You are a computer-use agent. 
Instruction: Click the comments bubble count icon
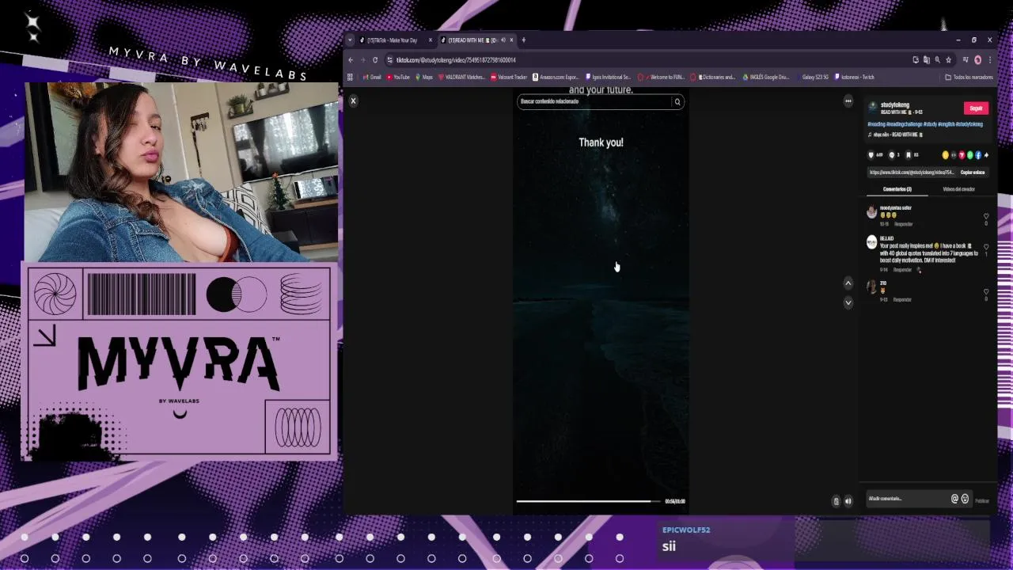[x=891, y=155]
